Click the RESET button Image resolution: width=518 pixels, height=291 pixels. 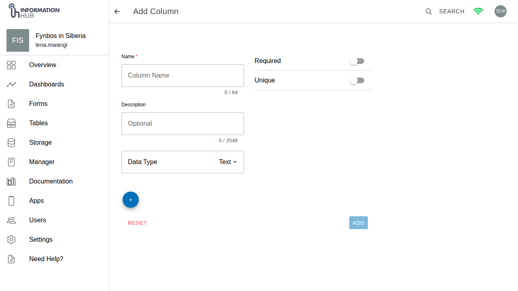[x=137, y=223]
